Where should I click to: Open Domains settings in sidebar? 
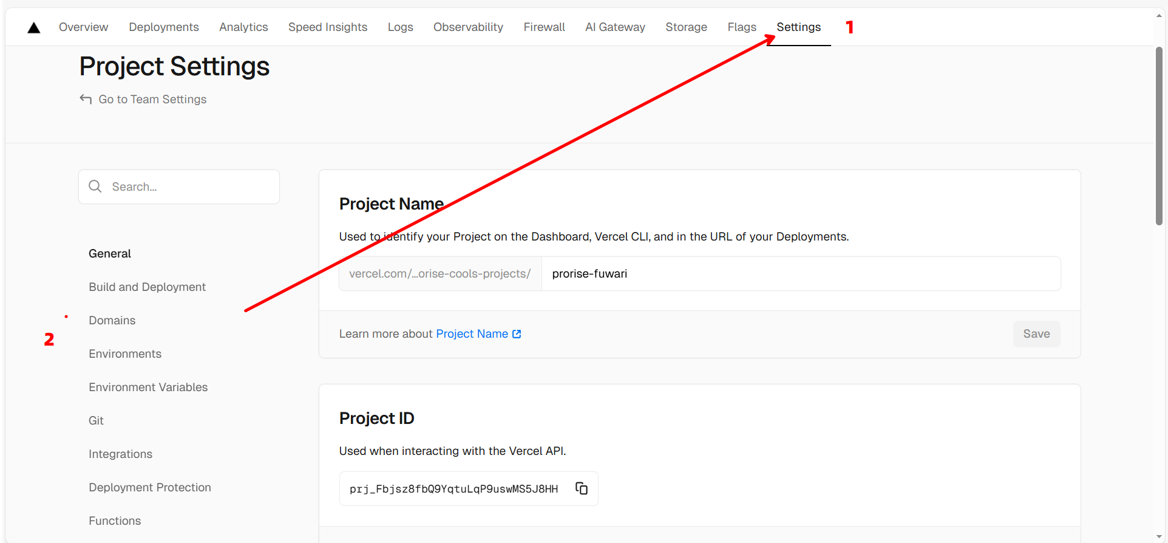click(112, 320)
